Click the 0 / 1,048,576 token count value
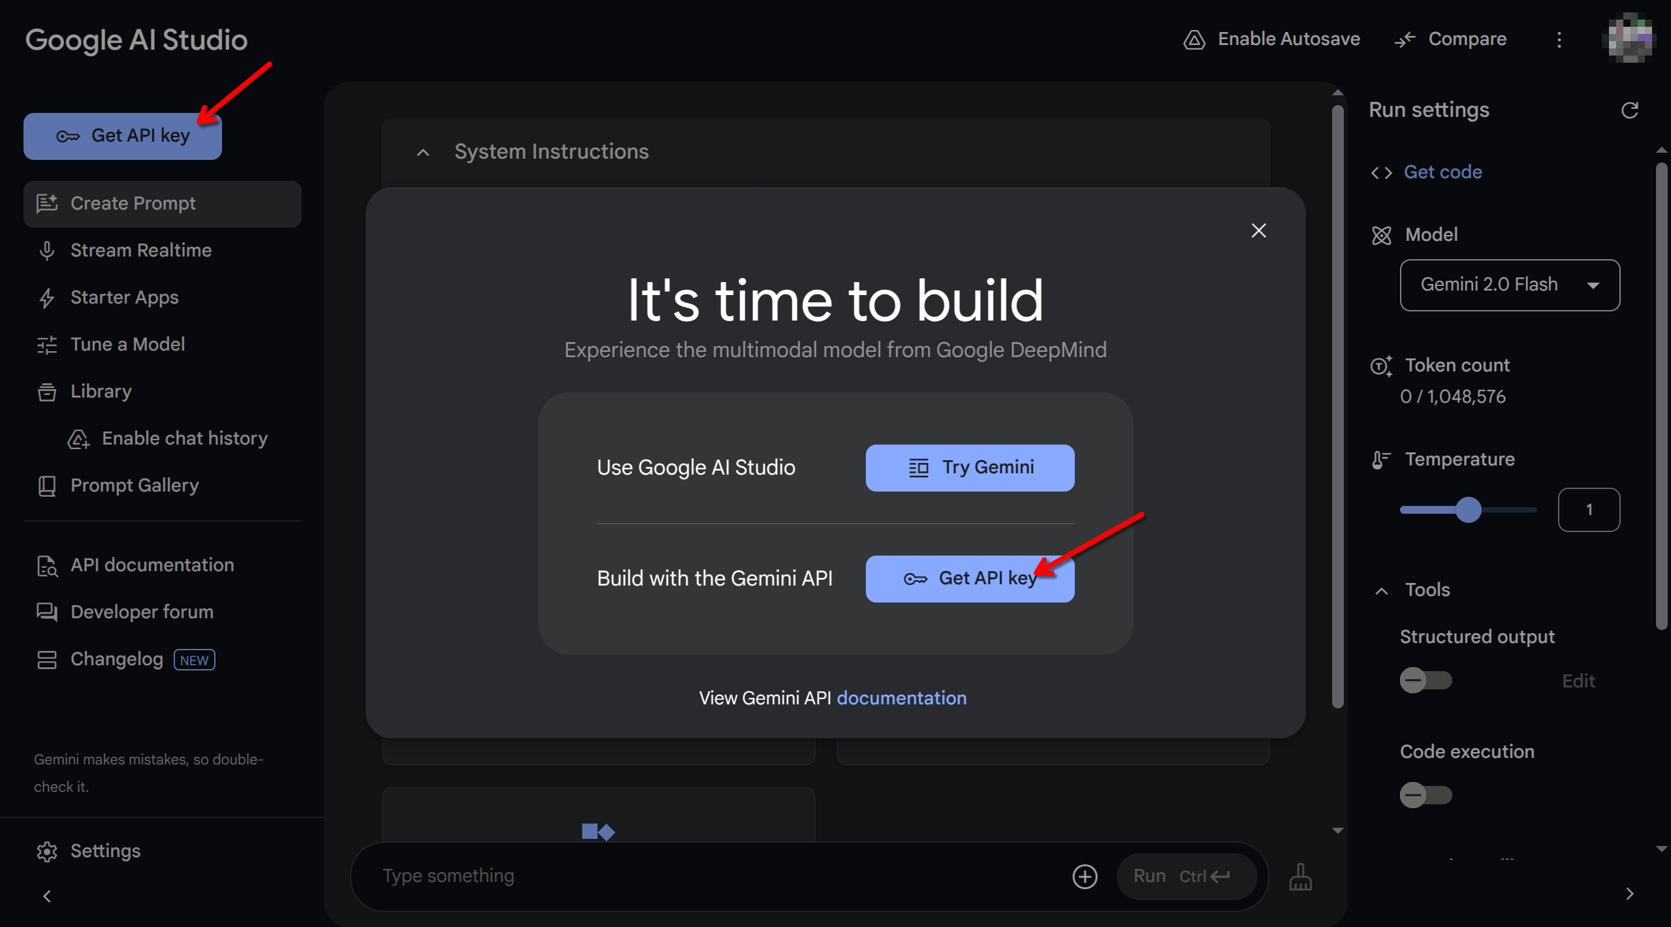 pos(1453,397)
